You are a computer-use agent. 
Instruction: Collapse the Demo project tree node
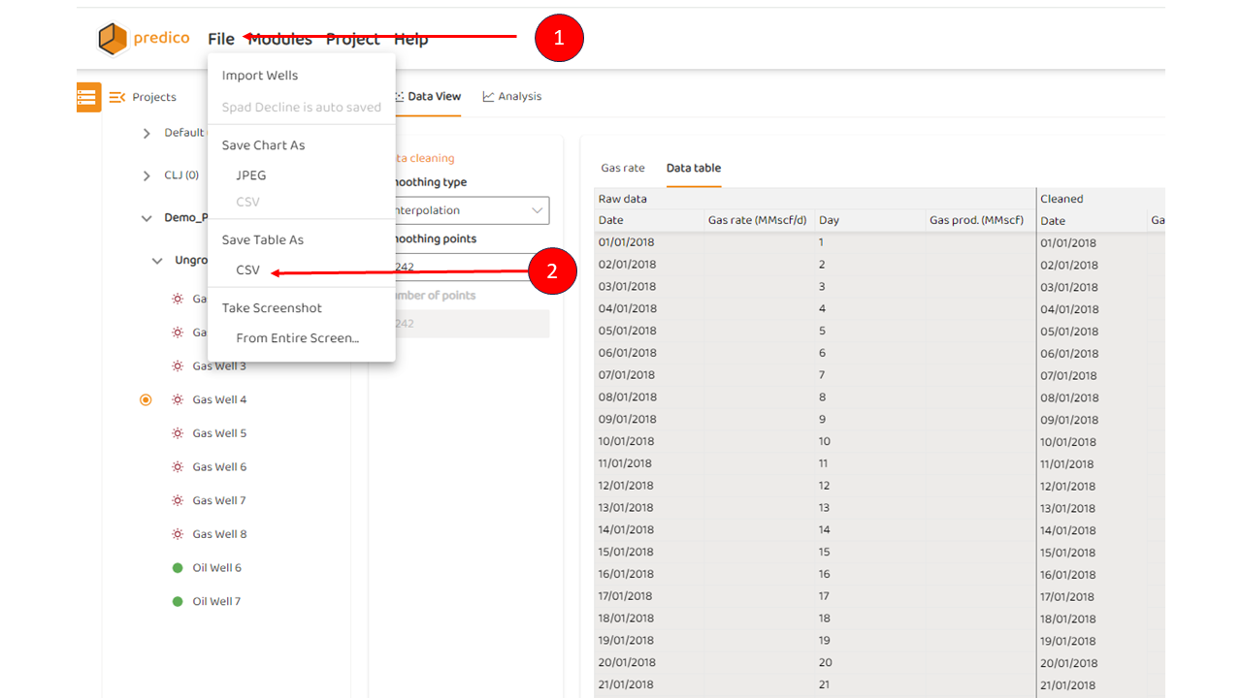[147, 218]
